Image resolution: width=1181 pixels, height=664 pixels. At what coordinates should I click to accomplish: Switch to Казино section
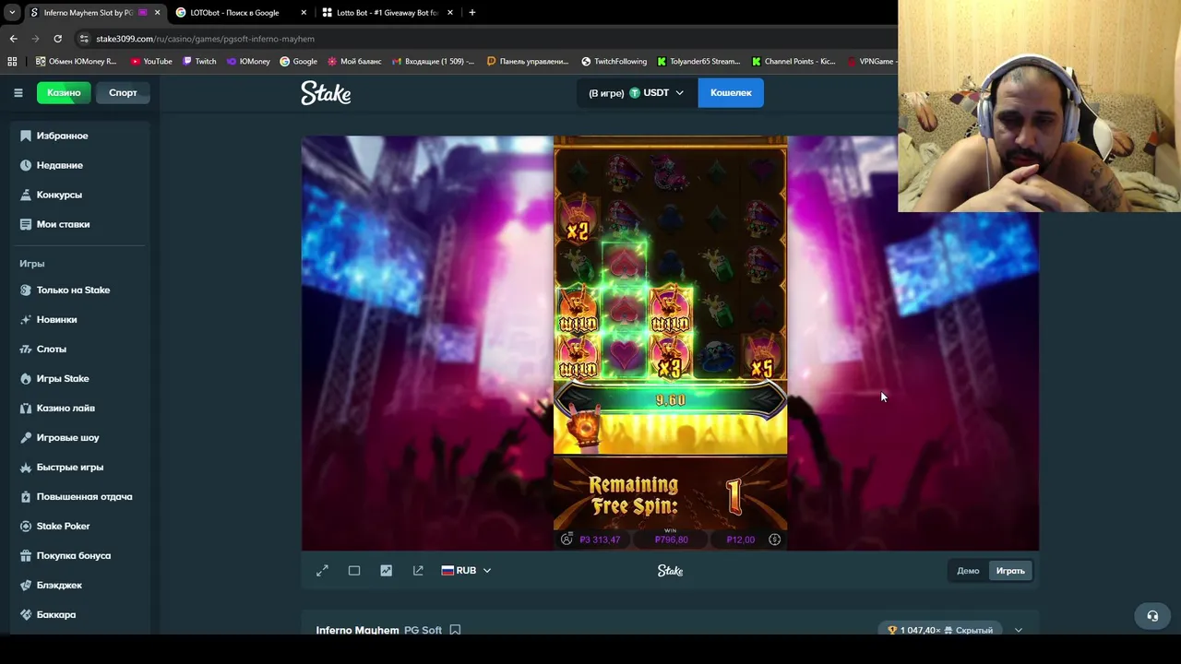(x=64, y=92)
